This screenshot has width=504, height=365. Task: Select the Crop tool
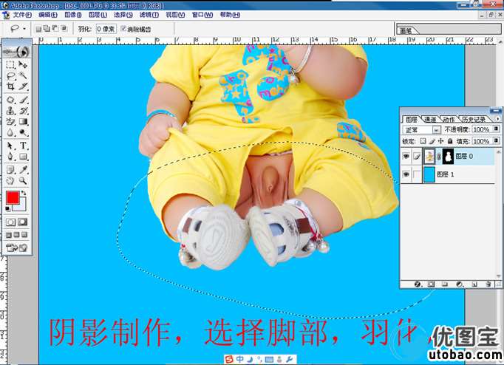[10, 86]
